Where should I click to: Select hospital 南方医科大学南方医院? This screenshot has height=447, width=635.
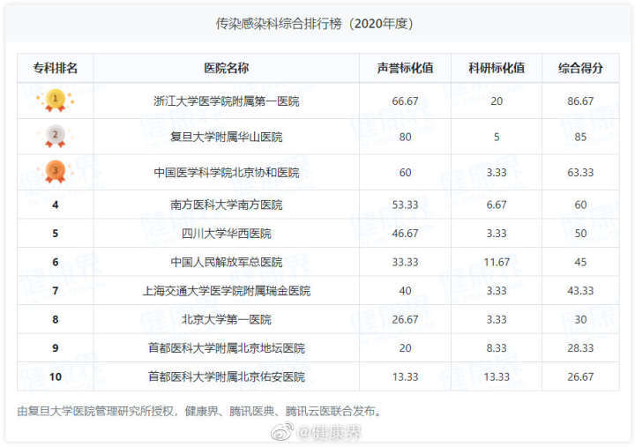[227, 205]
